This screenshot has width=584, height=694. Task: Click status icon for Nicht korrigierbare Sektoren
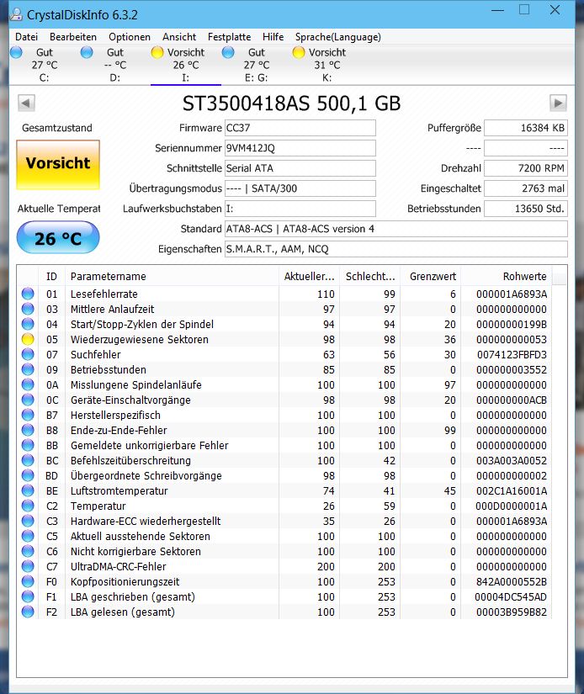pyautogui.click(x=28, y=551)
